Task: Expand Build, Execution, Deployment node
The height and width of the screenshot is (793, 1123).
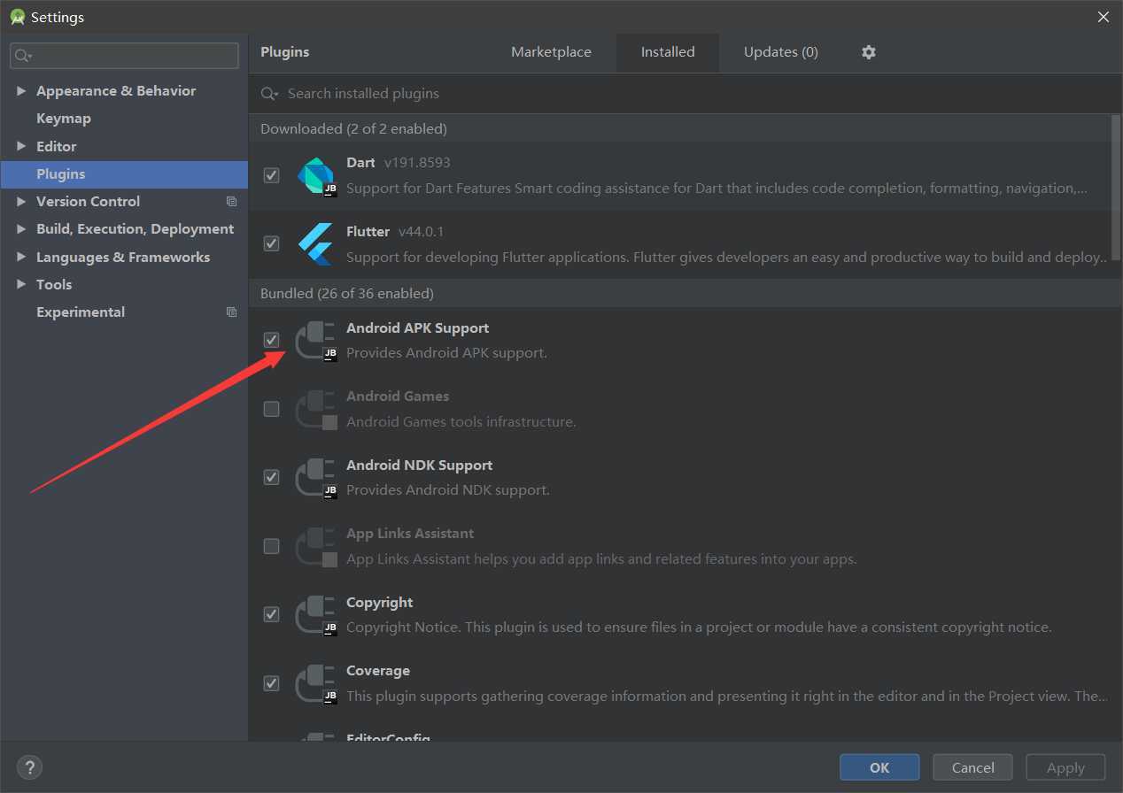Action: pyautogui.click(x=21, y=229)
